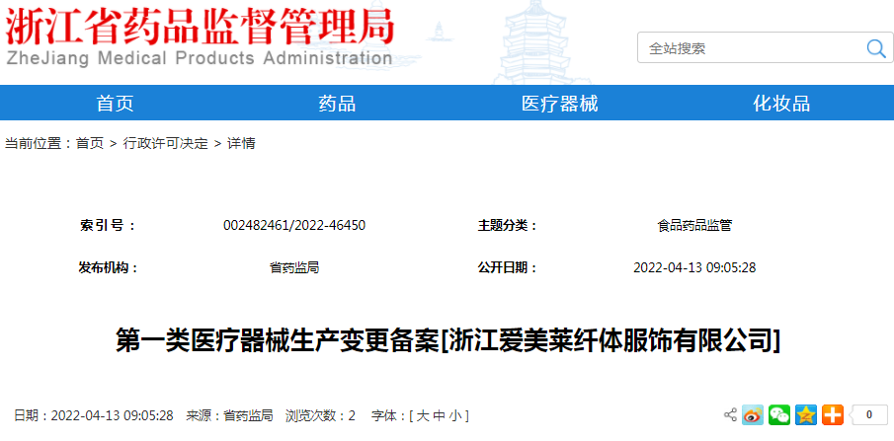Share to Sina Weibo icon

pos(752,414)
